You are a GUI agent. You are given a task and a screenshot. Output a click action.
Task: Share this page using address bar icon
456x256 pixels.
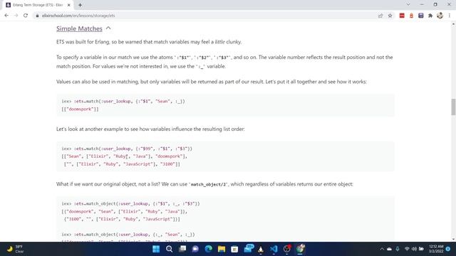[x=380, y=16]
